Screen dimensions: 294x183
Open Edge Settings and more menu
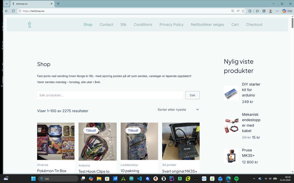point(277,11)
